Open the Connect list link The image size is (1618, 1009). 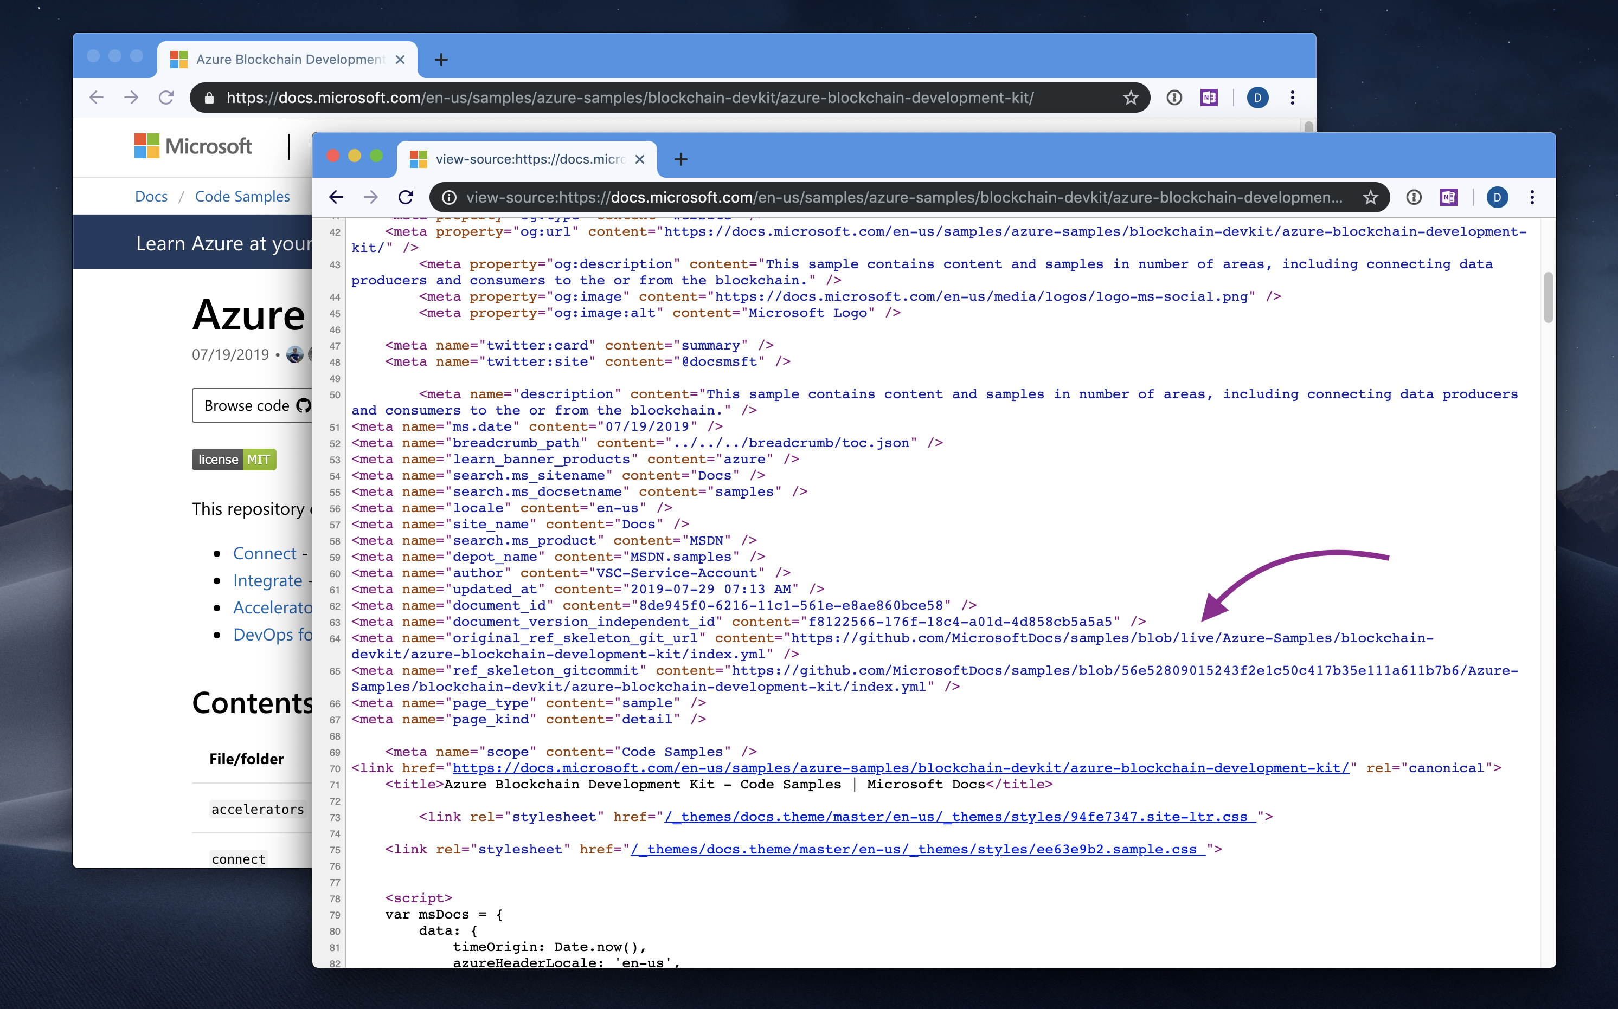(x=265, y=554)
